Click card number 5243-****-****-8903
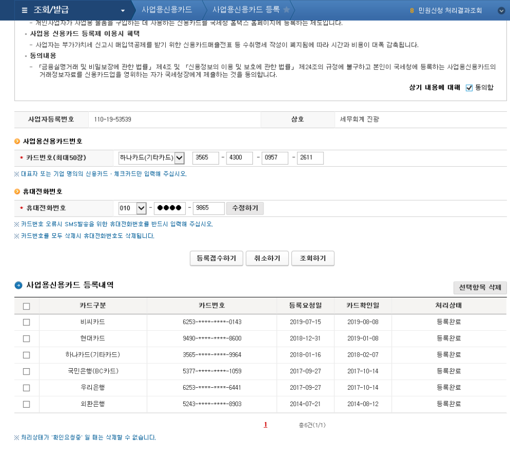Image resolution: width=510 pixels, height=461 pixels. pos(212,404)
